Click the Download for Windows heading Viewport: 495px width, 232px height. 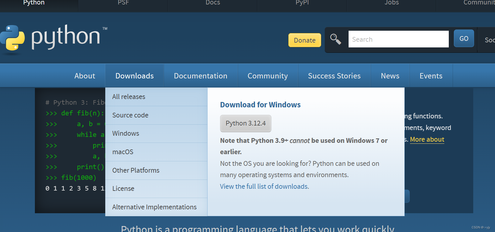click(260, 105)
